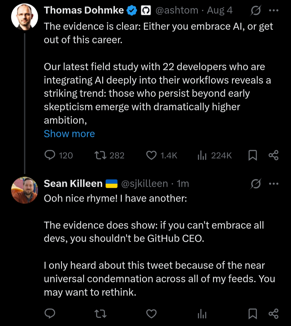This screenshot has height=326, width=291.
Task: Bookmark Sean Killeen's reply
Action: [x=252, y=314]
